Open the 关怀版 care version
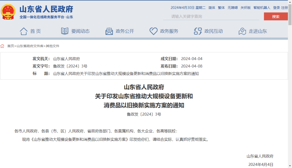 (245, 8)
